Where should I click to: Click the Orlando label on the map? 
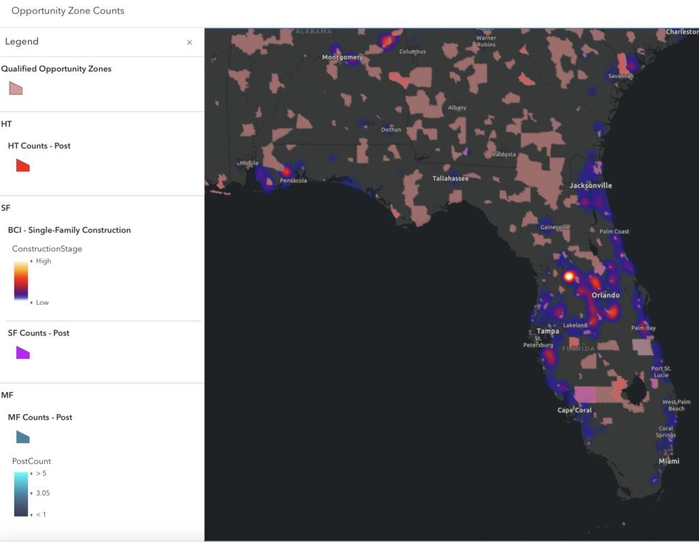[x=605, y=295]
